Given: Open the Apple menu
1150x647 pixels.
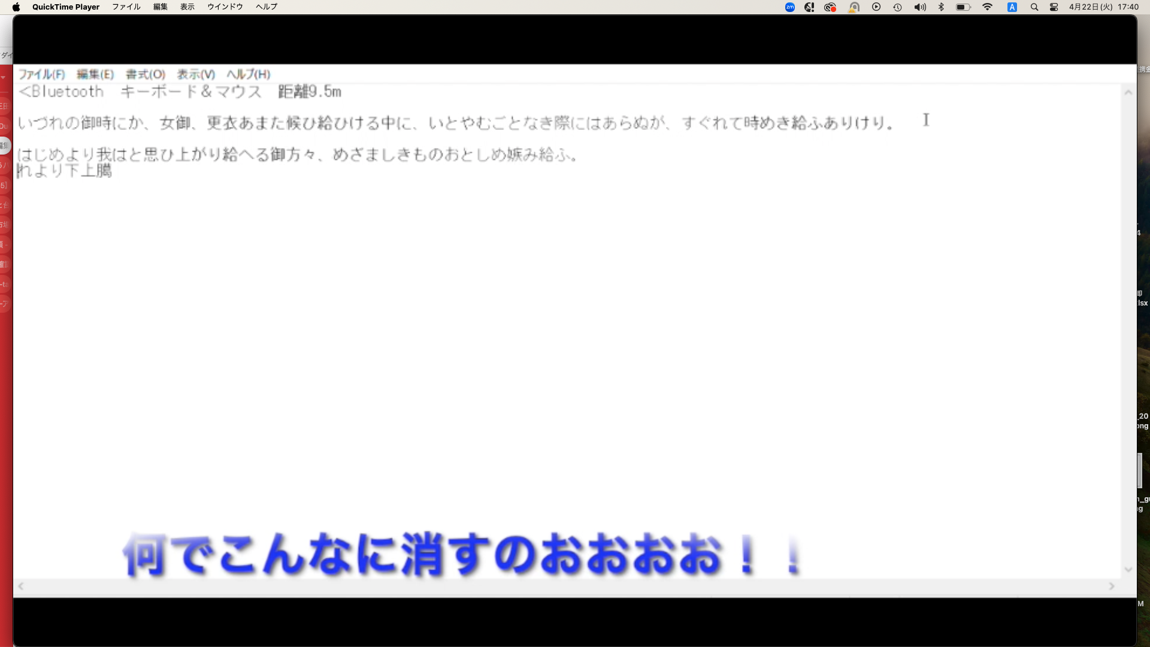Looking at the screenshot, I should 16,7.
